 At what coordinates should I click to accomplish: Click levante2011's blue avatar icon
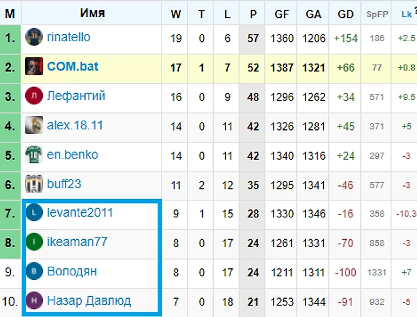point(34,213)
